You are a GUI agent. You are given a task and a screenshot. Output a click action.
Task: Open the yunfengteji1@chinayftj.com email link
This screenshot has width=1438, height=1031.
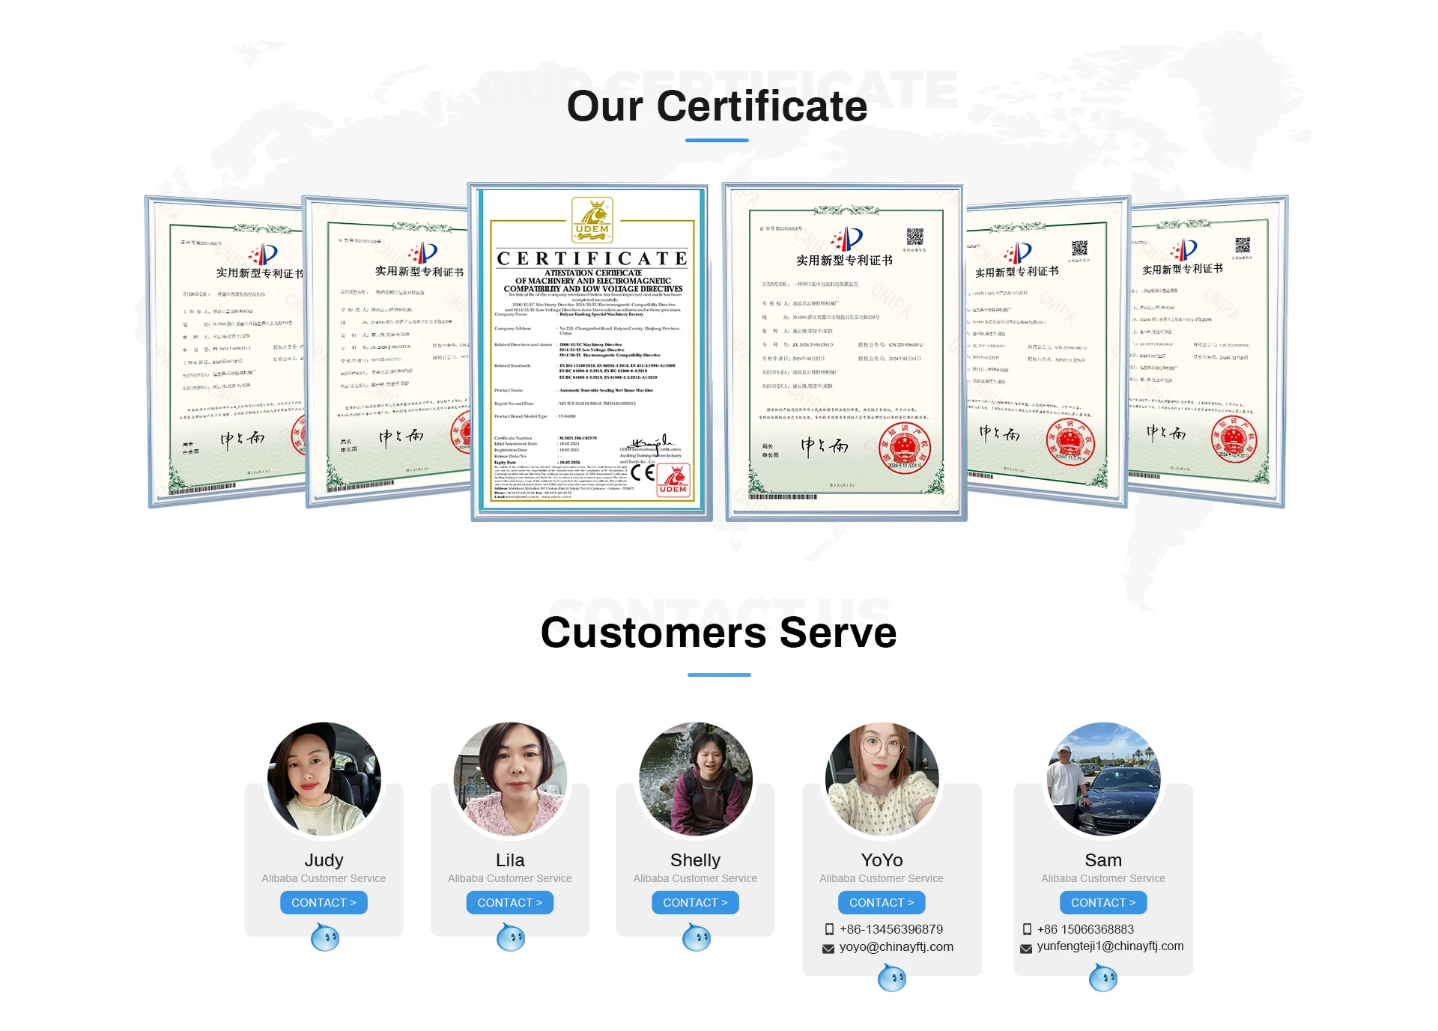click(1110, 946)
